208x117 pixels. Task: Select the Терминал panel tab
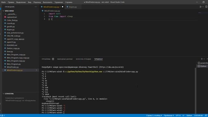tap(98, 59)
